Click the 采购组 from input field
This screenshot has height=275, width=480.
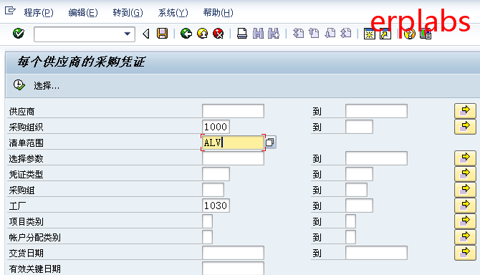(213, 190)
